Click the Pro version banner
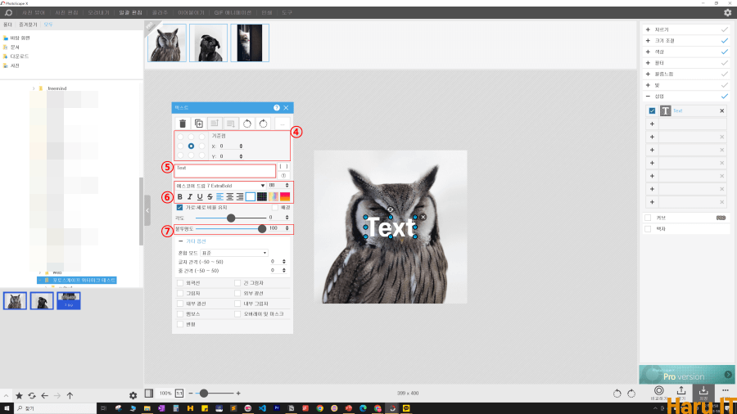737x414 pixels. (x=686, y=375)
